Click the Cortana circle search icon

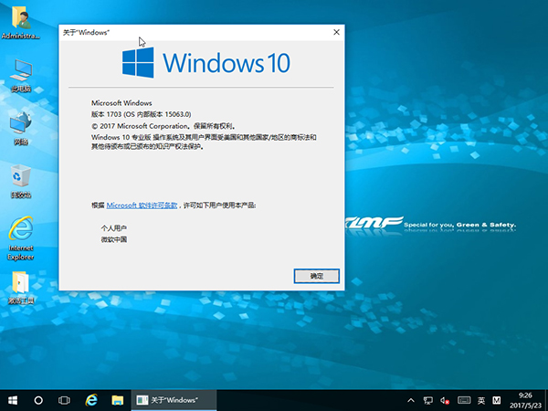click(39, 400)
